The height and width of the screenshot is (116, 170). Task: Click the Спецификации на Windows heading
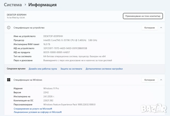click(28, 80)
